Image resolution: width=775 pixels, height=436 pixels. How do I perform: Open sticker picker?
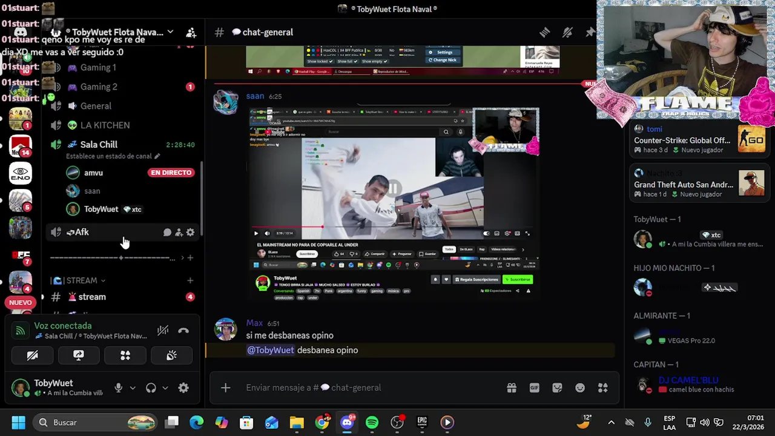(x=557, y=388)
